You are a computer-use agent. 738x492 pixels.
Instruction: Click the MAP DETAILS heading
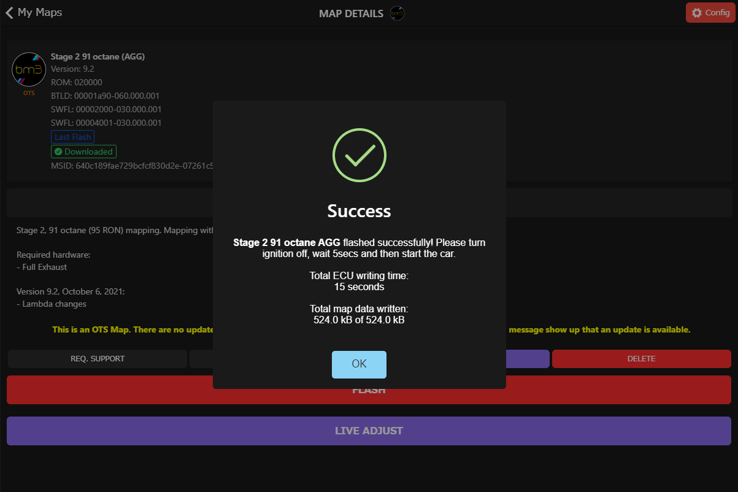click(x=352, y=13)
